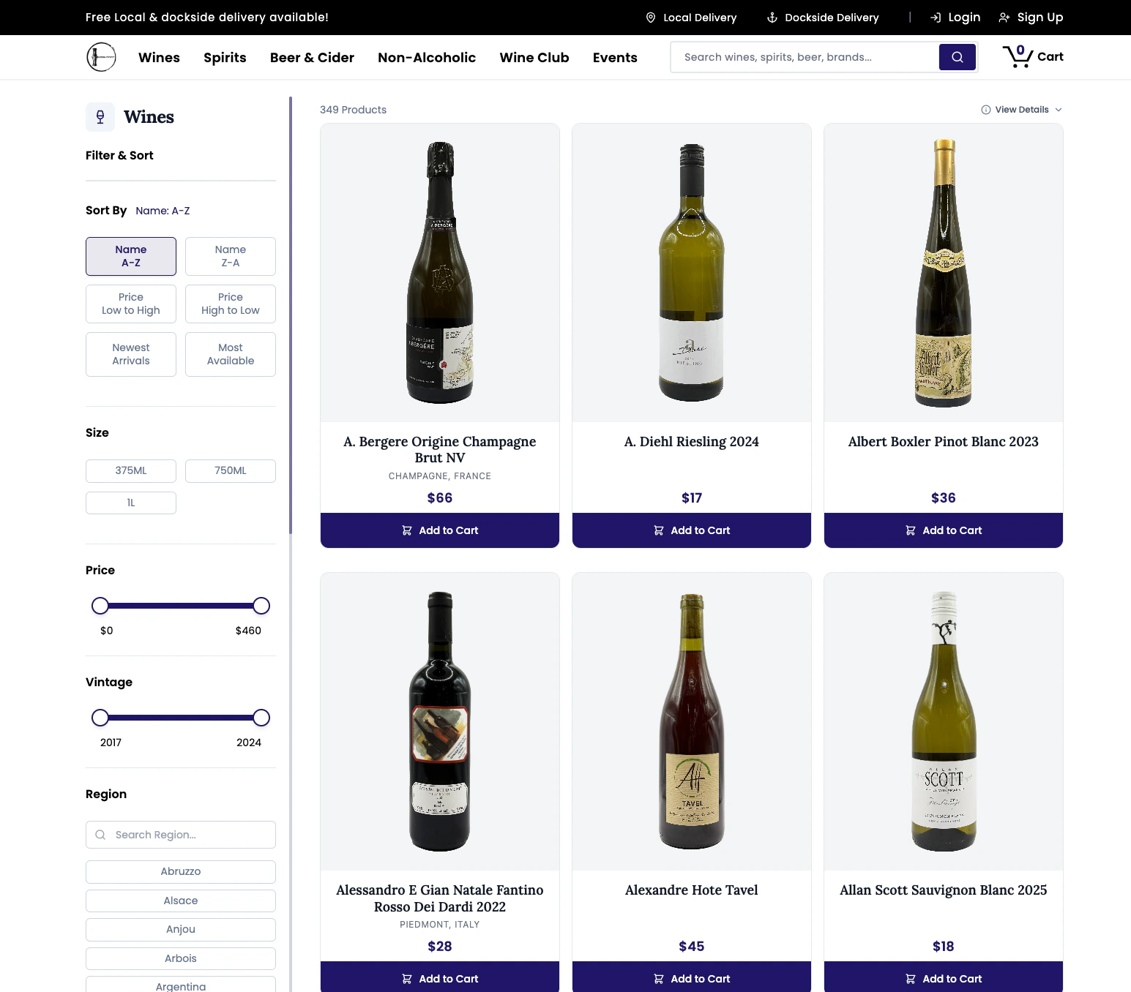1131x992 pixels.
Task: Click the store logo icon
Action: [x=101, y=57]
